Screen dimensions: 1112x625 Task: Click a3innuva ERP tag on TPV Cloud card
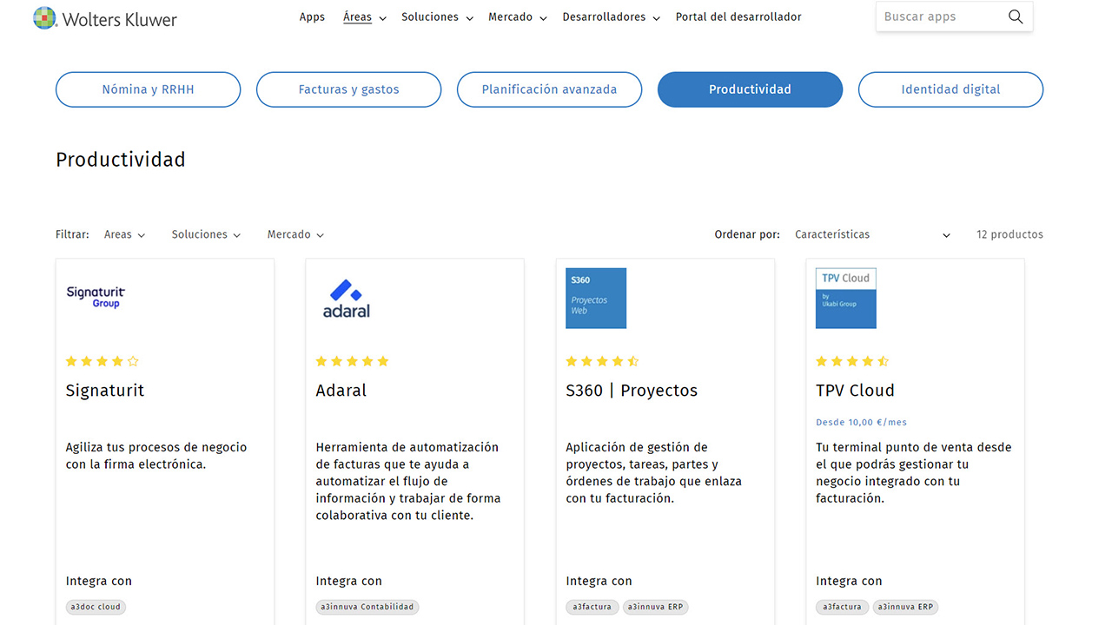(x=906, y=607)
